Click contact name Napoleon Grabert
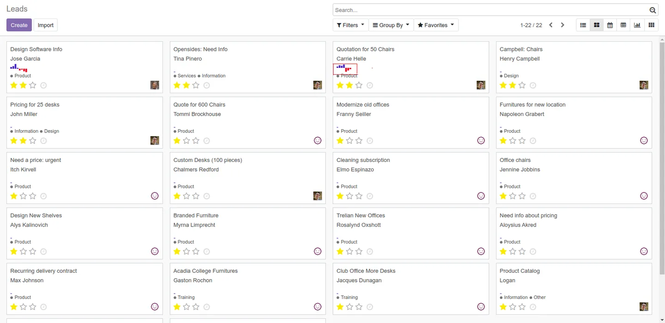Image resolution: width=665 pixels, height=323 pixels. tap(523, 114)
